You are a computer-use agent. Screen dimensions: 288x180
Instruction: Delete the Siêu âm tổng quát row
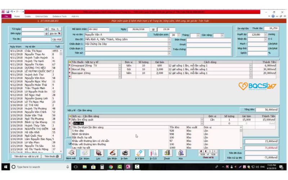coord(69,120)
